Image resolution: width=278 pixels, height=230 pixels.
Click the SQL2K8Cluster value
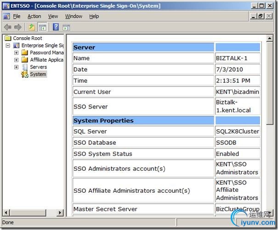[x=238, y=131]
